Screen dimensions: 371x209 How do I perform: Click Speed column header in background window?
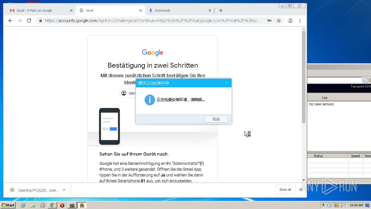coord(355,156)
